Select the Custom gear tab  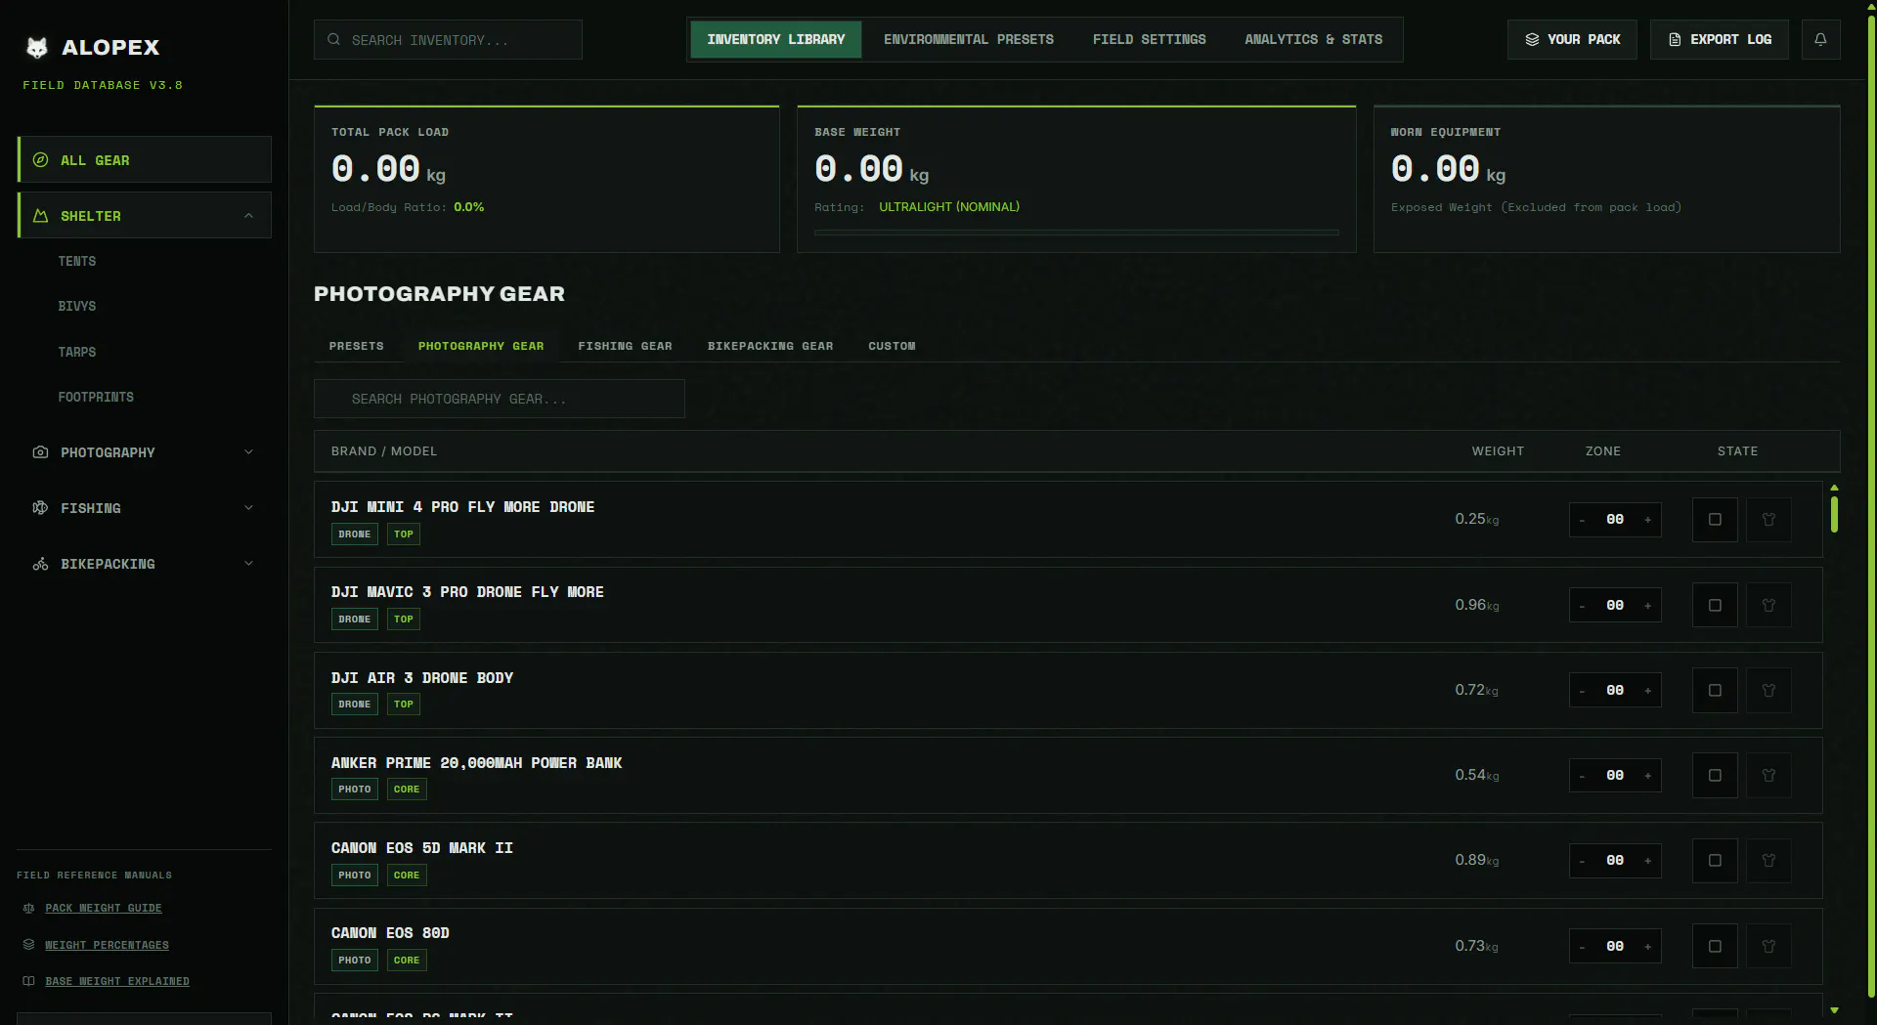pyautogui.click(x=893, y=346)
